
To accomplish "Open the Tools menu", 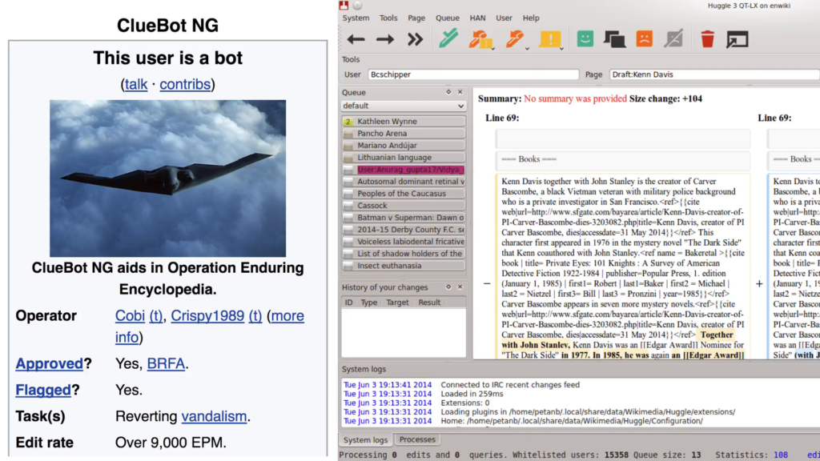I will point(388,18).
